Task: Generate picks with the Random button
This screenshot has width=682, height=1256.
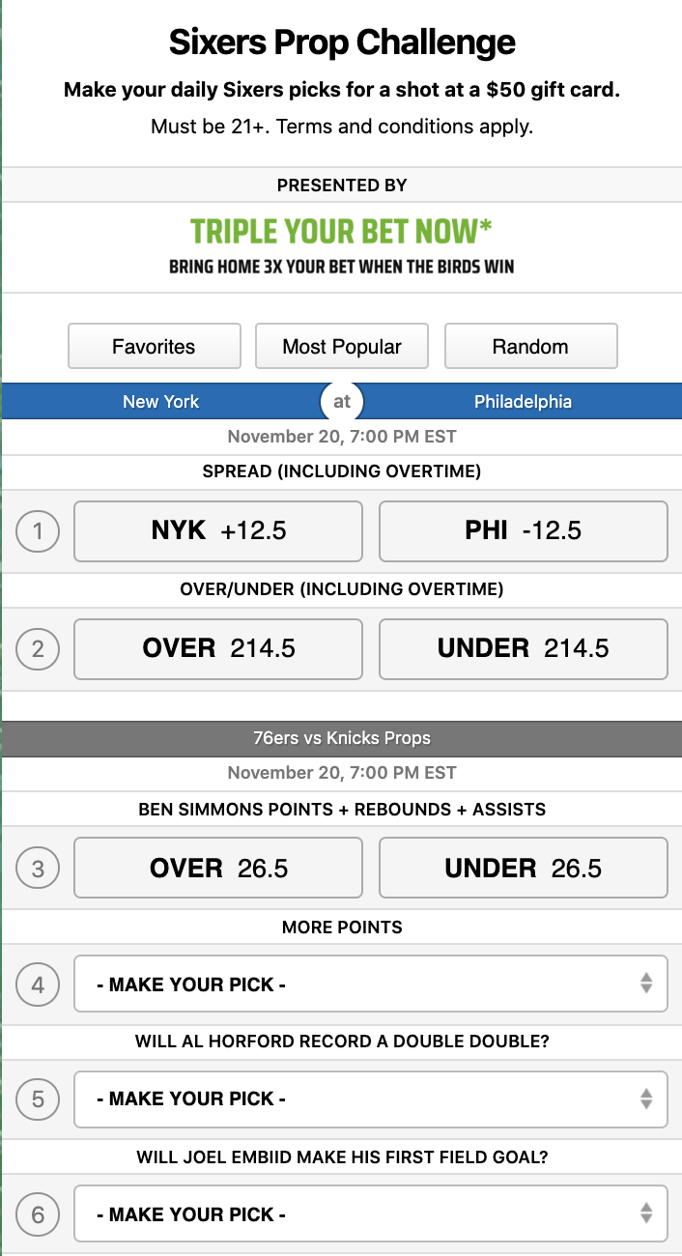Action: (530, 345)
